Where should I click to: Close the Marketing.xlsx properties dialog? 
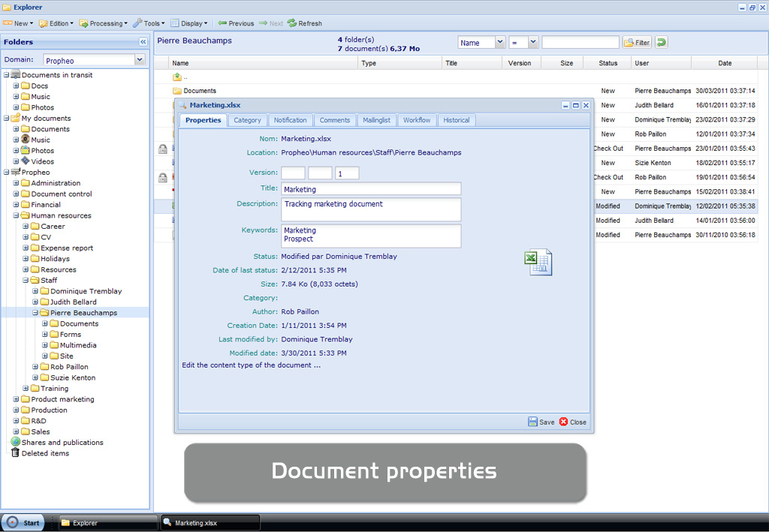click(x=586, y=106)
